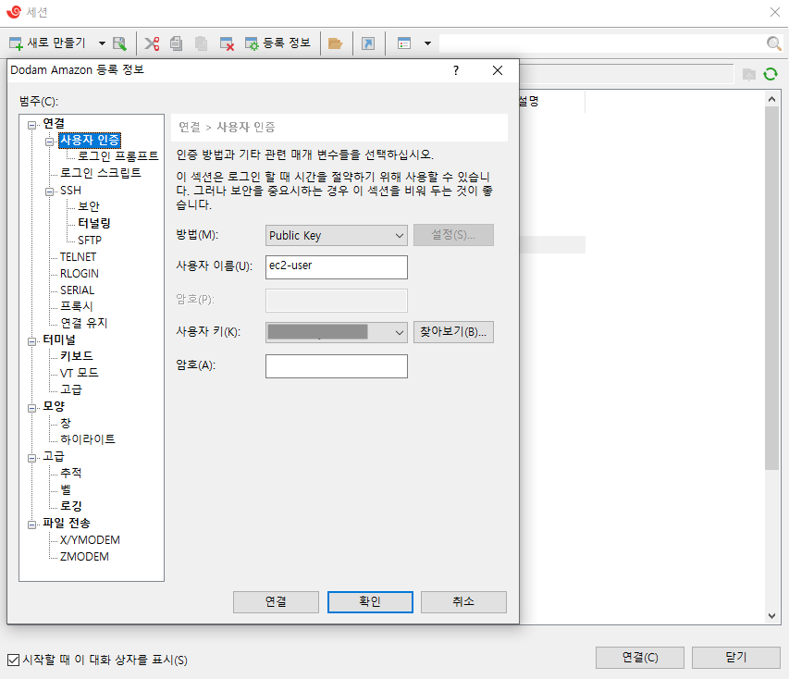Select X/YMODEM in the category tree
Screen dimensions: 789x679
coord(90,539)
